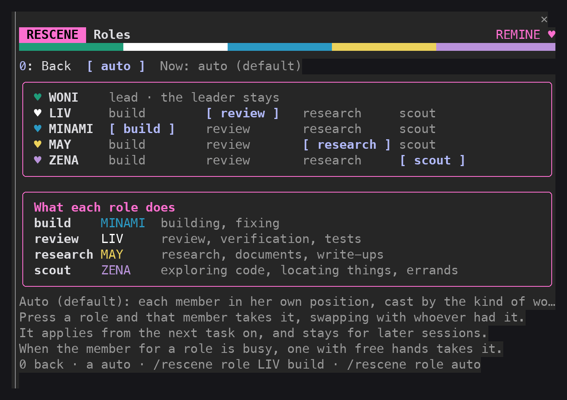Screen dimensions: 567x400
Task: Click the green segment of color bar
Action: pyautogui.click(x=71, y=47)
